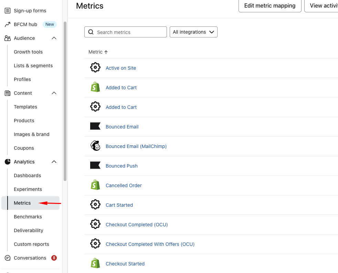This screenshot has width=338, height=273.
Task: Click the Audience people icon
Action: (8, 38)
